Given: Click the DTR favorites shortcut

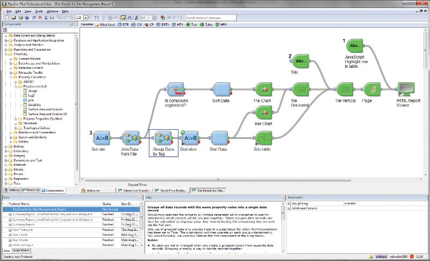Looking at the screenshot, I should pos(123,24).
